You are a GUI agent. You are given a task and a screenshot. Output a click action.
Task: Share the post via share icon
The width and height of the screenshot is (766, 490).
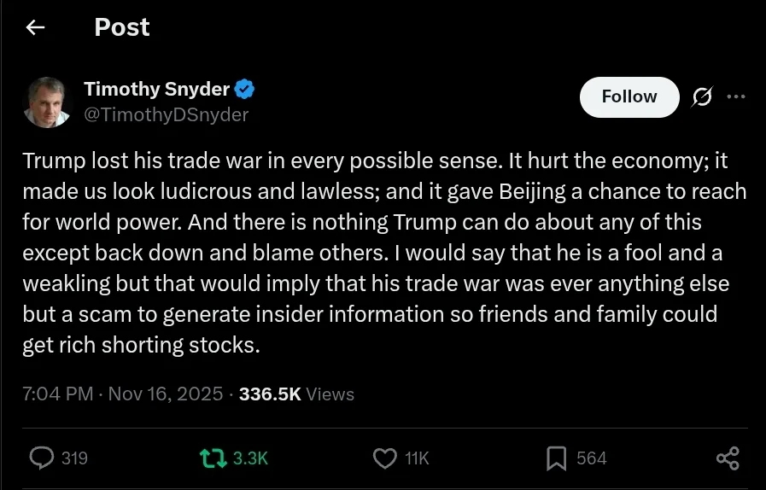pos(728,458)
